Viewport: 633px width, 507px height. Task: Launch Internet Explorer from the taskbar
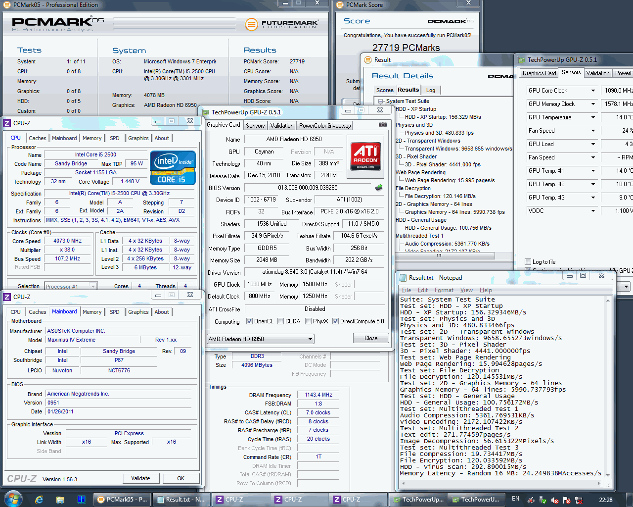click(39, 500)
